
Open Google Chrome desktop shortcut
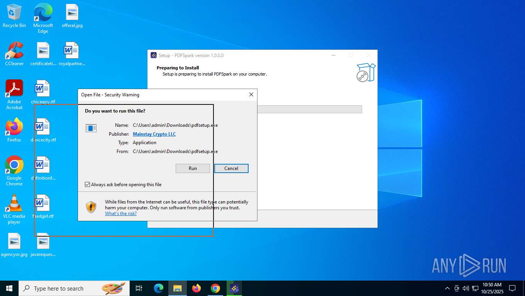[14, 171]
